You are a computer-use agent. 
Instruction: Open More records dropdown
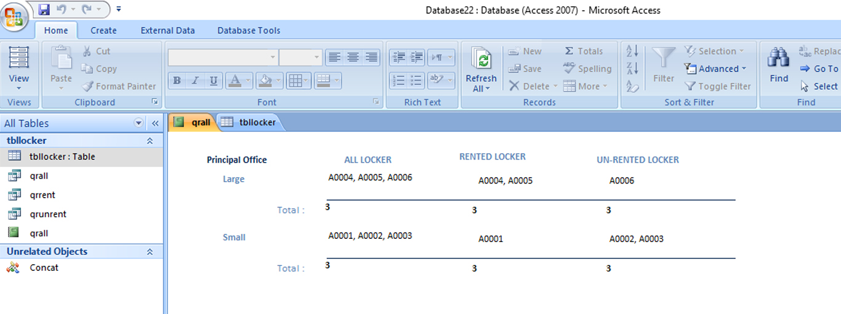585,86
